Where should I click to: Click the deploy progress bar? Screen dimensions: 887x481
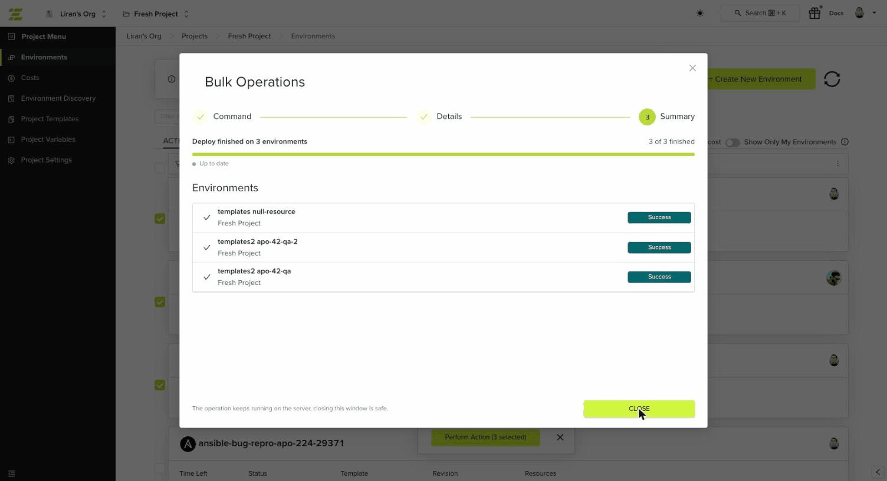[443, 154]
